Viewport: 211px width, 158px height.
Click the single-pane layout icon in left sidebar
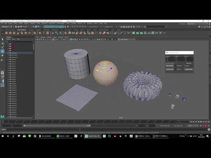[x=2, y=73]
